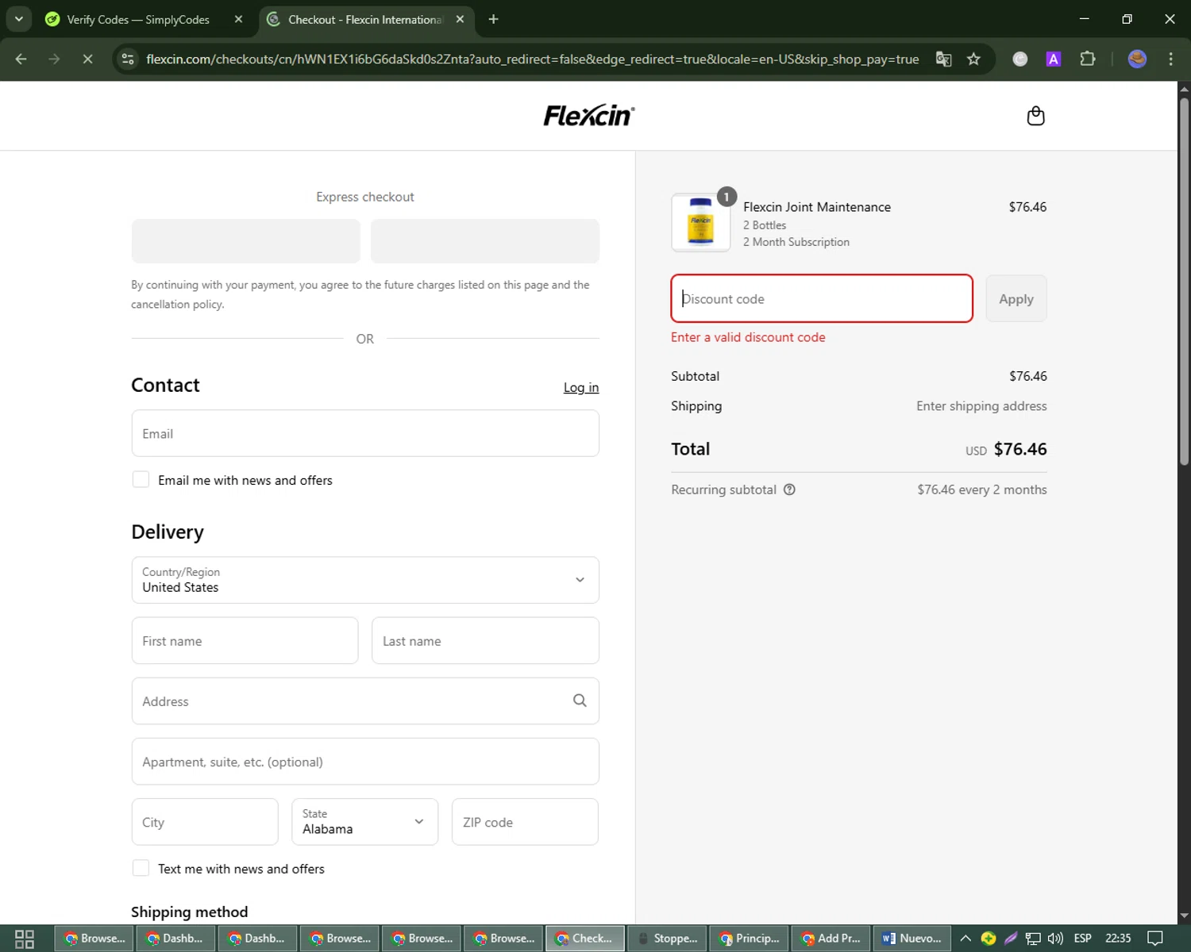Focus the Apartment, suite, etc. field

pos(365,762)
